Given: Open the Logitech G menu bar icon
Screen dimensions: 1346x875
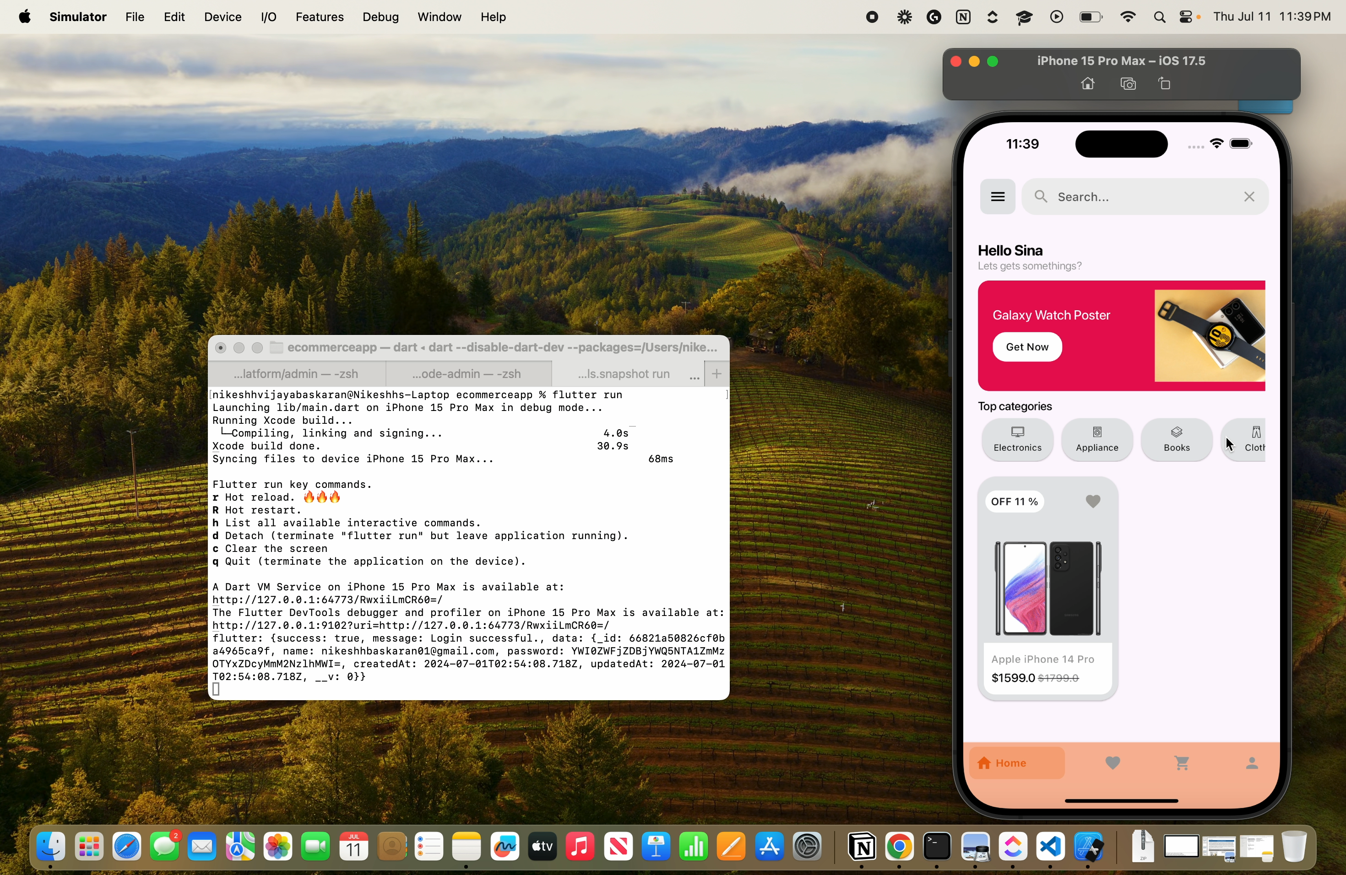Looking at the screenshot, I should click(x=934, y=17).
